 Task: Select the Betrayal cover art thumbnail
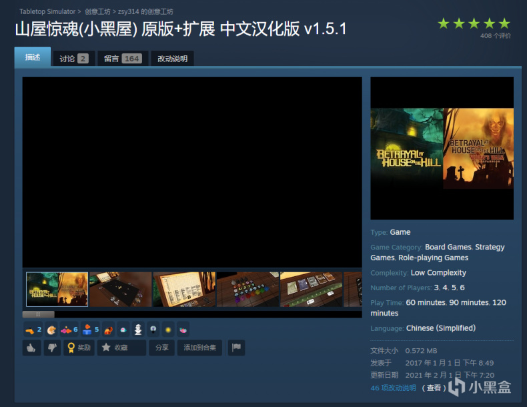[57, 290]
